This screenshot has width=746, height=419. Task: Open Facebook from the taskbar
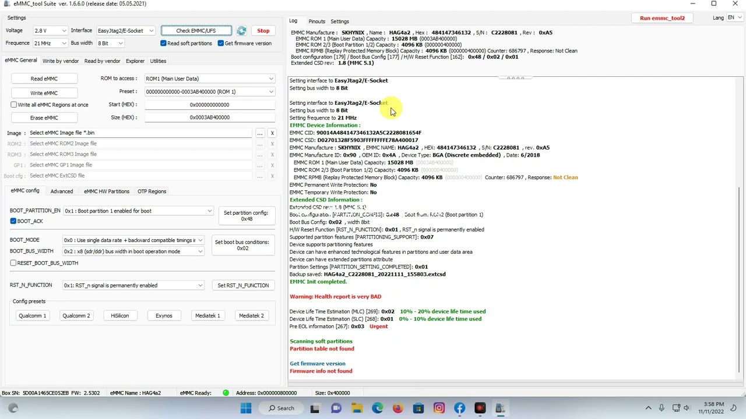click(460, 408)
